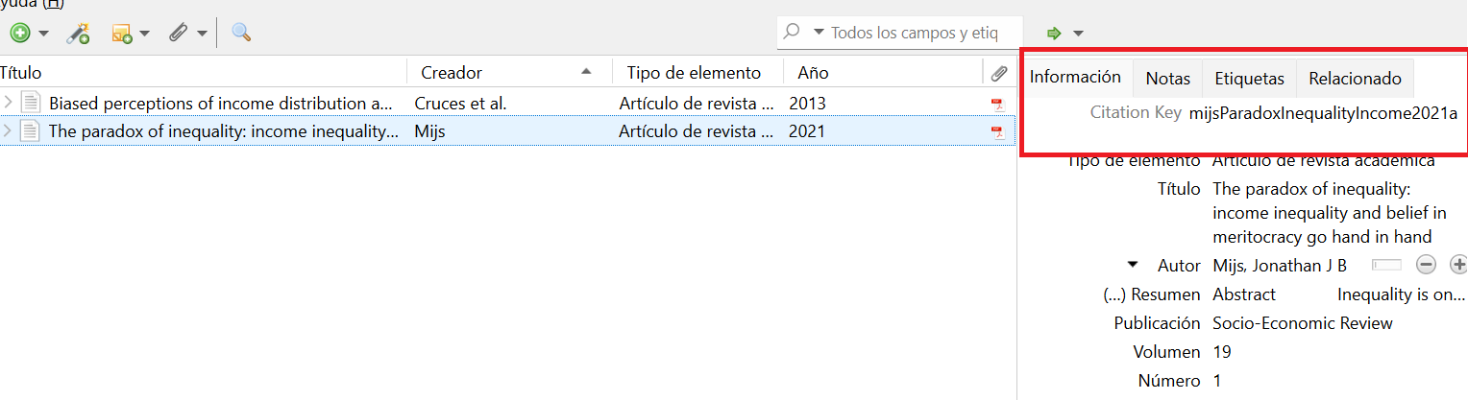1468x400 pixels.
Task: Click the green locate arrow icon
Action: [x=1054, y=34]
